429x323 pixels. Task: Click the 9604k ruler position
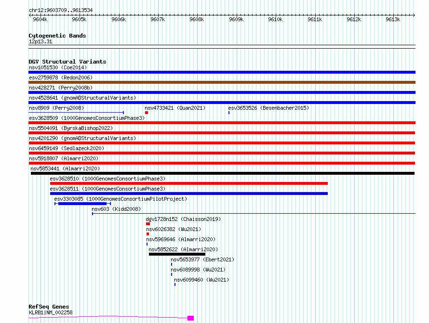coord(40,19)
